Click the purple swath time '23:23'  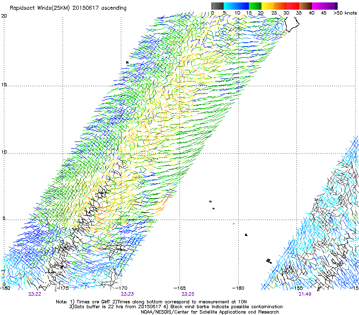(127, 294)
